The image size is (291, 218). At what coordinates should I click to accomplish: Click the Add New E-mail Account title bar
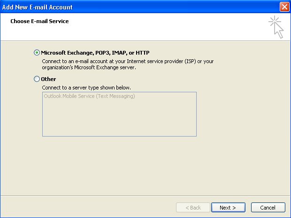pyautogui.click(x=139, y=7)
